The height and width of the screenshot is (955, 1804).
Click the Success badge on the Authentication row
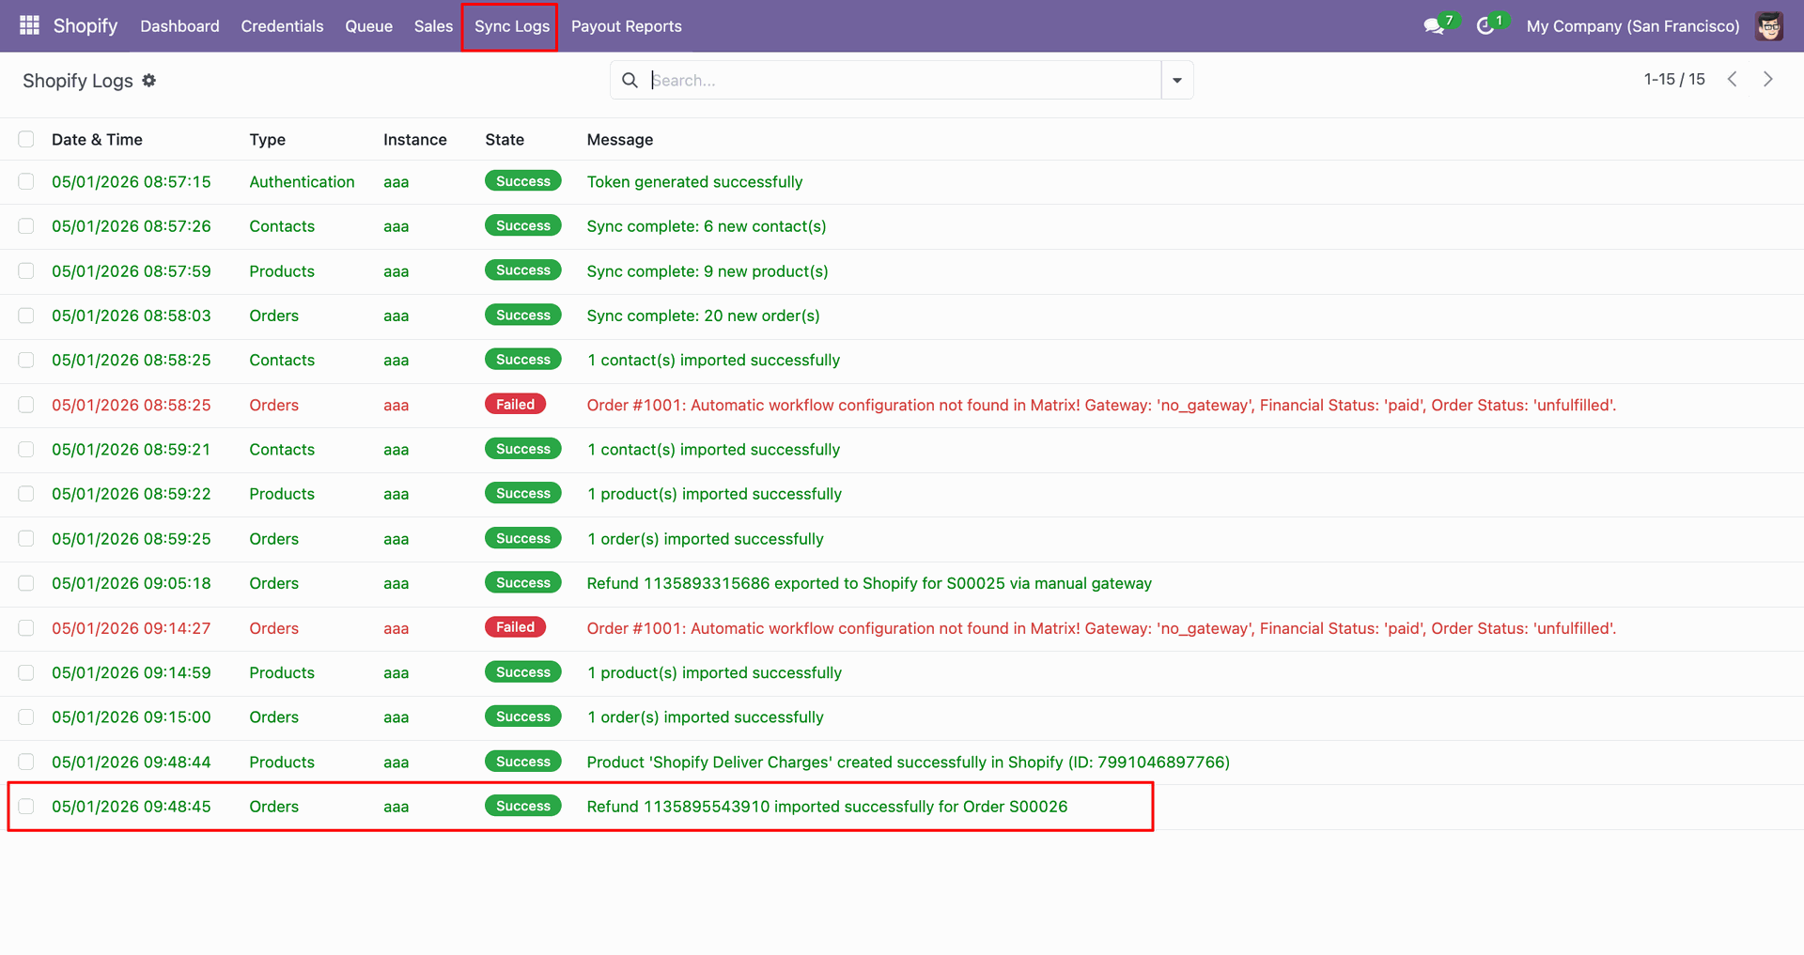[x=523, y=181]
